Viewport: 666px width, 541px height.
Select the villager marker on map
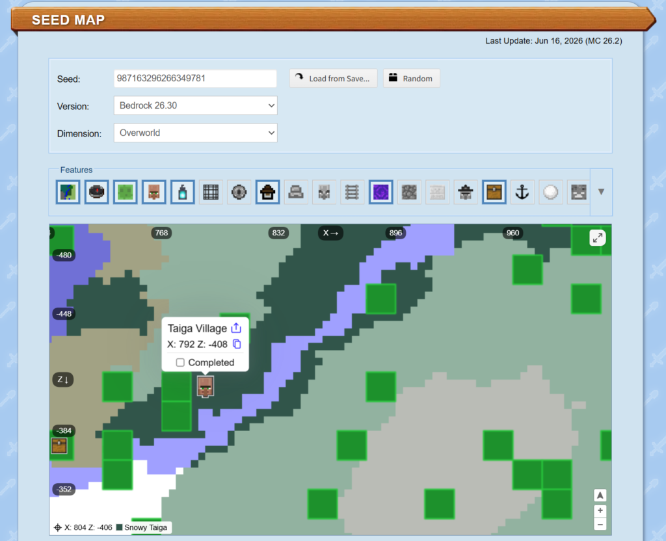[205, 387]
